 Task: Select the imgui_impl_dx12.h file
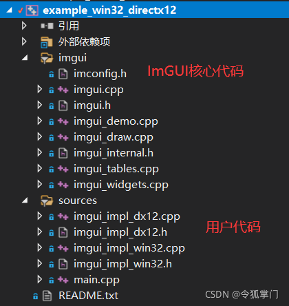pos(120,233)
